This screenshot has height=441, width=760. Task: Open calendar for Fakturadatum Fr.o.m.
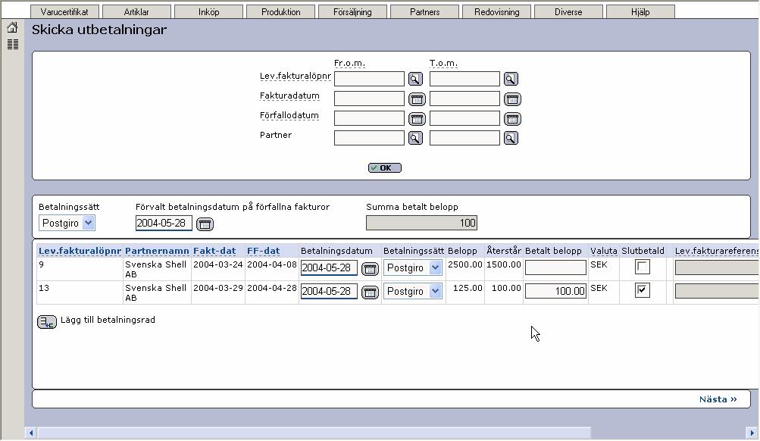pyautogui.click(x=417, y=99)
